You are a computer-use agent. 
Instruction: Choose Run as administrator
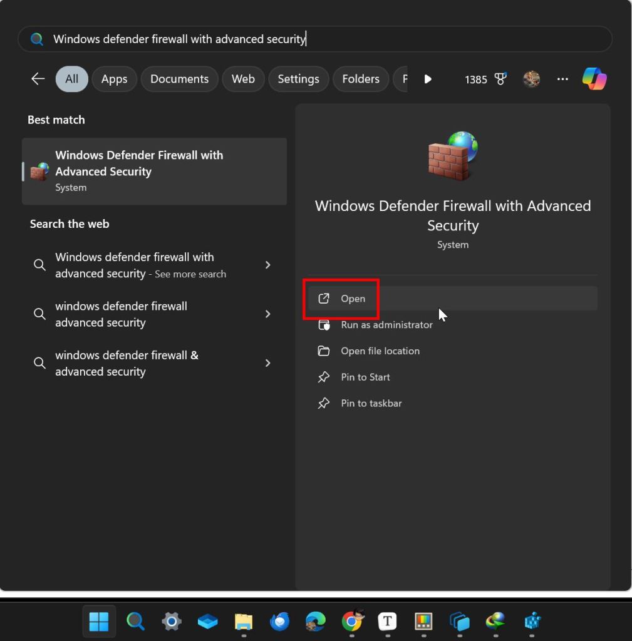click(453, 325)
